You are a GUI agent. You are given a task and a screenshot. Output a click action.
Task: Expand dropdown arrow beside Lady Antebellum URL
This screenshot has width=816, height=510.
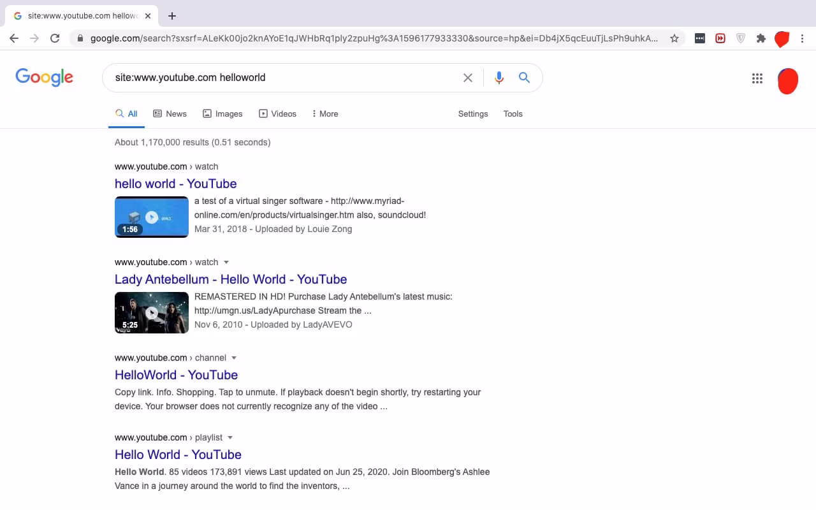(x=226, y=262)
